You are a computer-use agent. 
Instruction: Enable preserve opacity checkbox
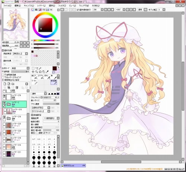(x=3, y=75)
